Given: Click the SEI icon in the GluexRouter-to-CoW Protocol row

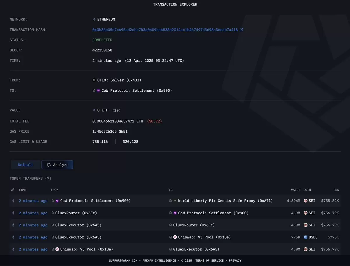Looking at the screenshot, I should pos(305,213).
